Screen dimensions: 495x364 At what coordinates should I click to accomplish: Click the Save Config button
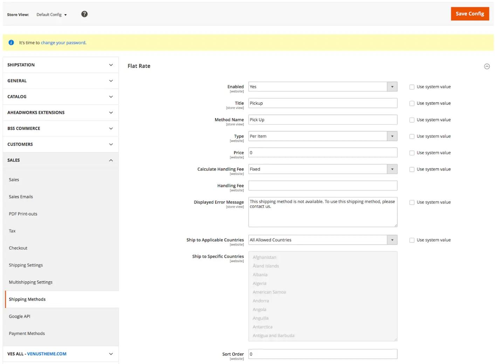click(x=470, y=14)
